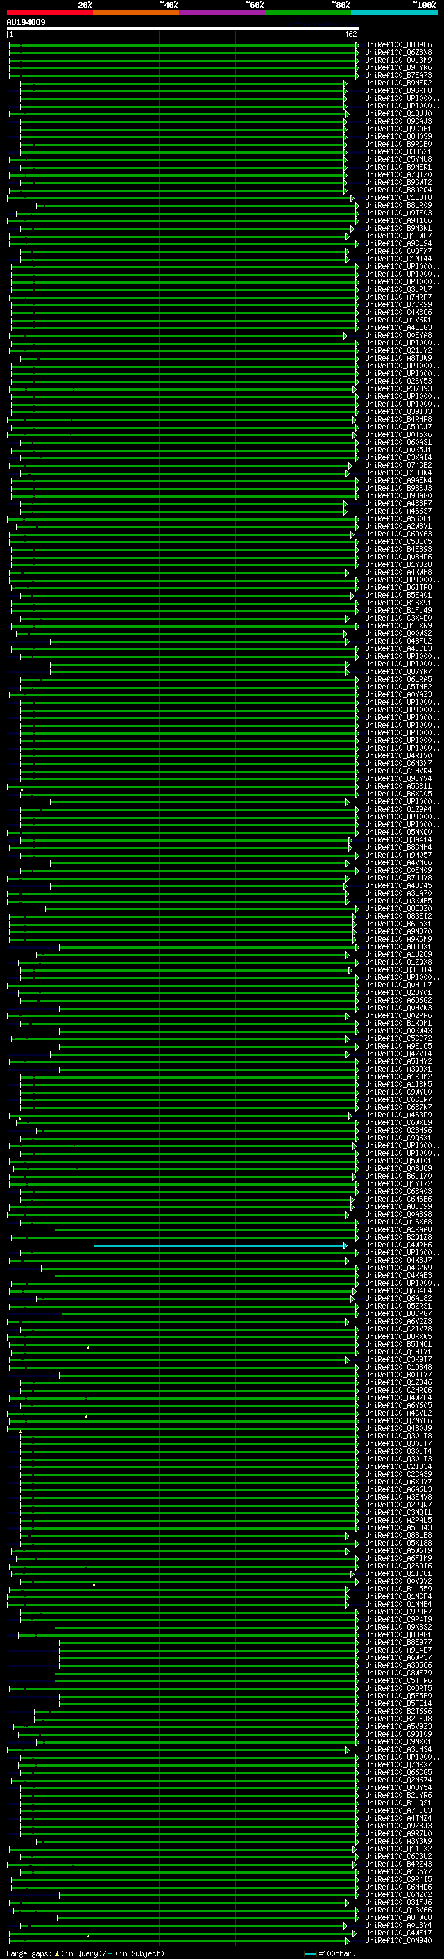Click the white query sequence bar

pyautogui.click(x=183, y=28)
